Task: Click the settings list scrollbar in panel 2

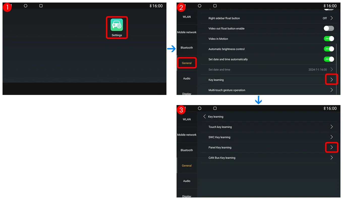Action: [x=336, y=69]
